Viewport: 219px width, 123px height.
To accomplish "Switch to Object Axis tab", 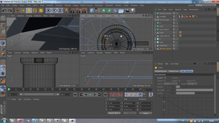I will click(x=173, y=71).
